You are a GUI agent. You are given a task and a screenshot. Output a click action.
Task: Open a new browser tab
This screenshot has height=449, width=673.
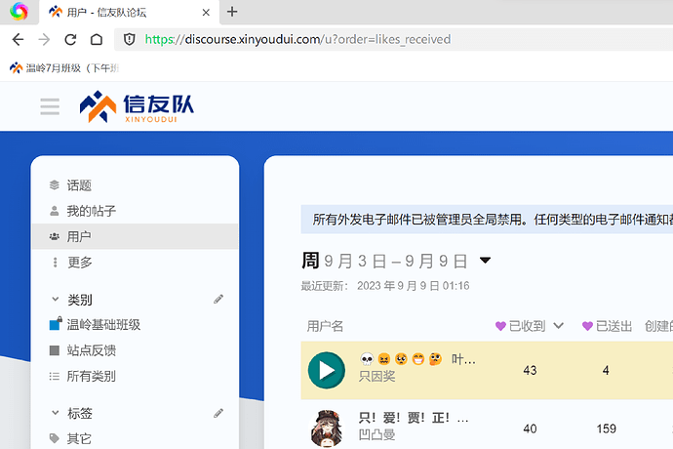(x=232, y=12)
